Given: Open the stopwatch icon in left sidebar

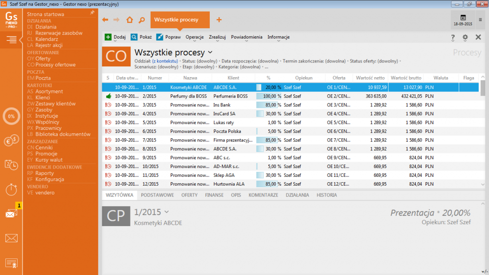Looking at the screenshot, I should (11, 189).
